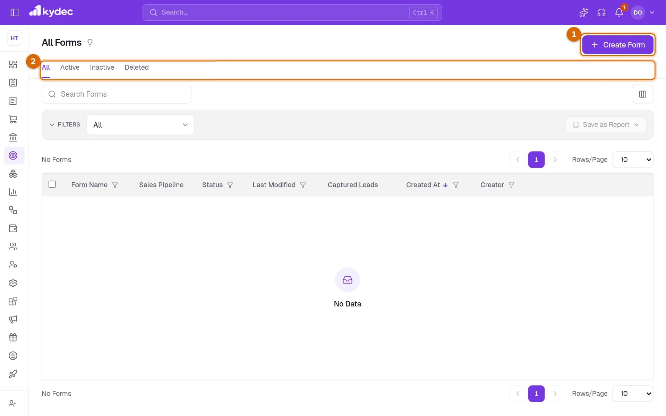Select page 1 in top pagination
The height and width of the screenshot is (416, 666).
click(x=536, y=160)
